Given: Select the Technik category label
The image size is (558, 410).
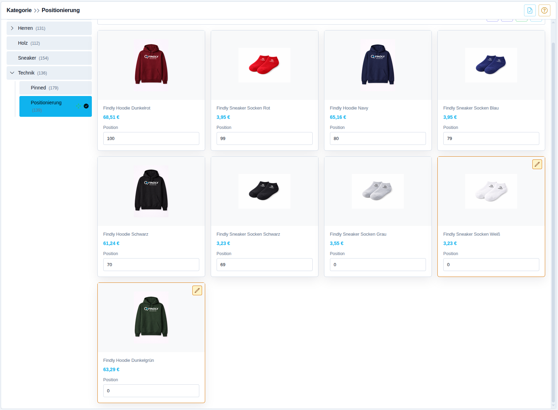Looking at the screenshot, I should tap(26, 73).
